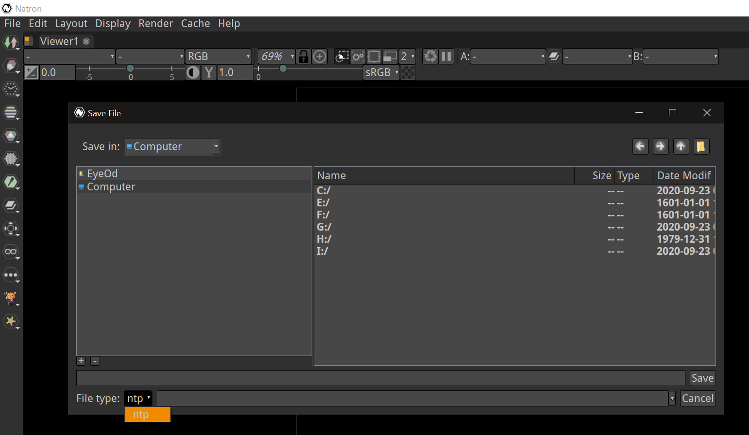This screenshot has width=749, height=435.
Task: Toggle the viewer pause updates button
Action: (x=446, y=57)
